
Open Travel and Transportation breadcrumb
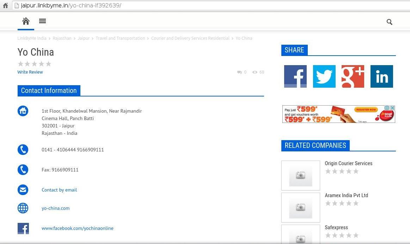[x=120, y=38]
